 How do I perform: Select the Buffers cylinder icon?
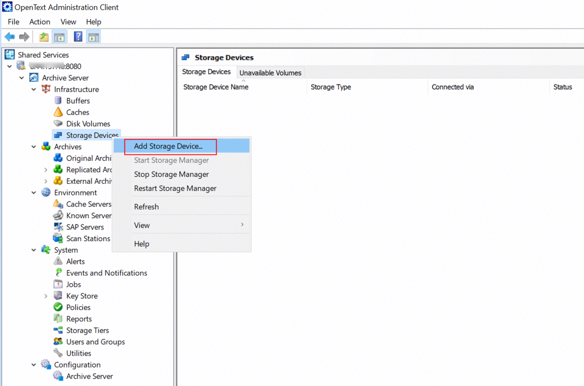click(58, 101)
